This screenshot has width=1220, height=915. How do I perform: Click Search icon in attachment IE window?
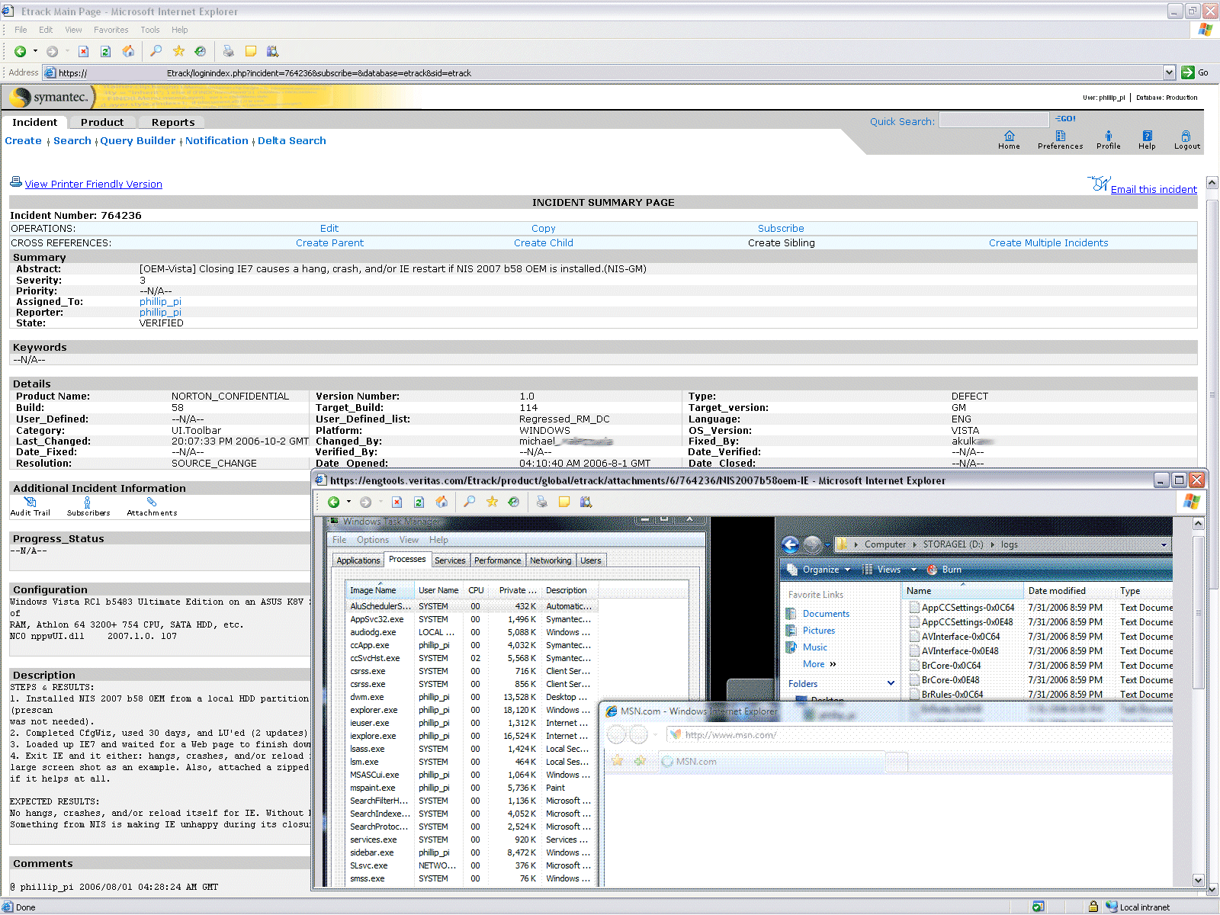pyautogui.click(x=469, y=502)
